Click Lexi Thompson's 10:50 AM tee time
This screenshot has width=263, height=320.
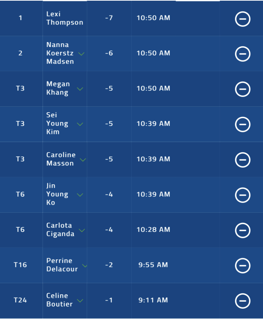[154, 18]
